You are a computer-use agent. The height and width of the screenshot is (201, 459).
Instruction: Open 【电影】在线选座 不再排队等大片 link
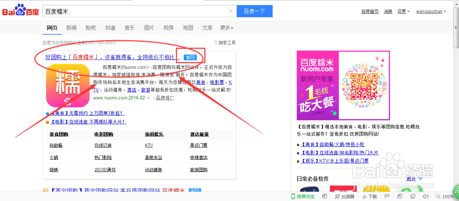[x=88, y=121]
